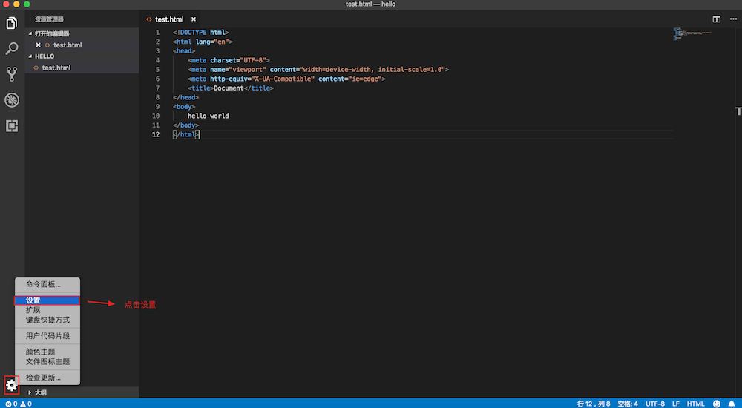Choose 键盘快捷方式 from the popup menu
The image size is (742, 408).
coord(47,320)
